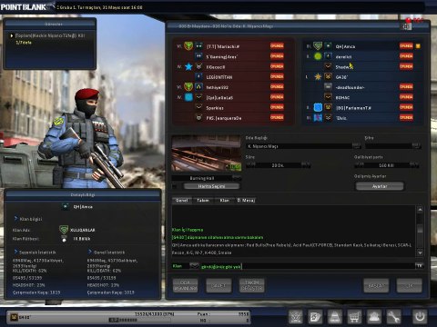Click the power exit icon

pos(420,317)
